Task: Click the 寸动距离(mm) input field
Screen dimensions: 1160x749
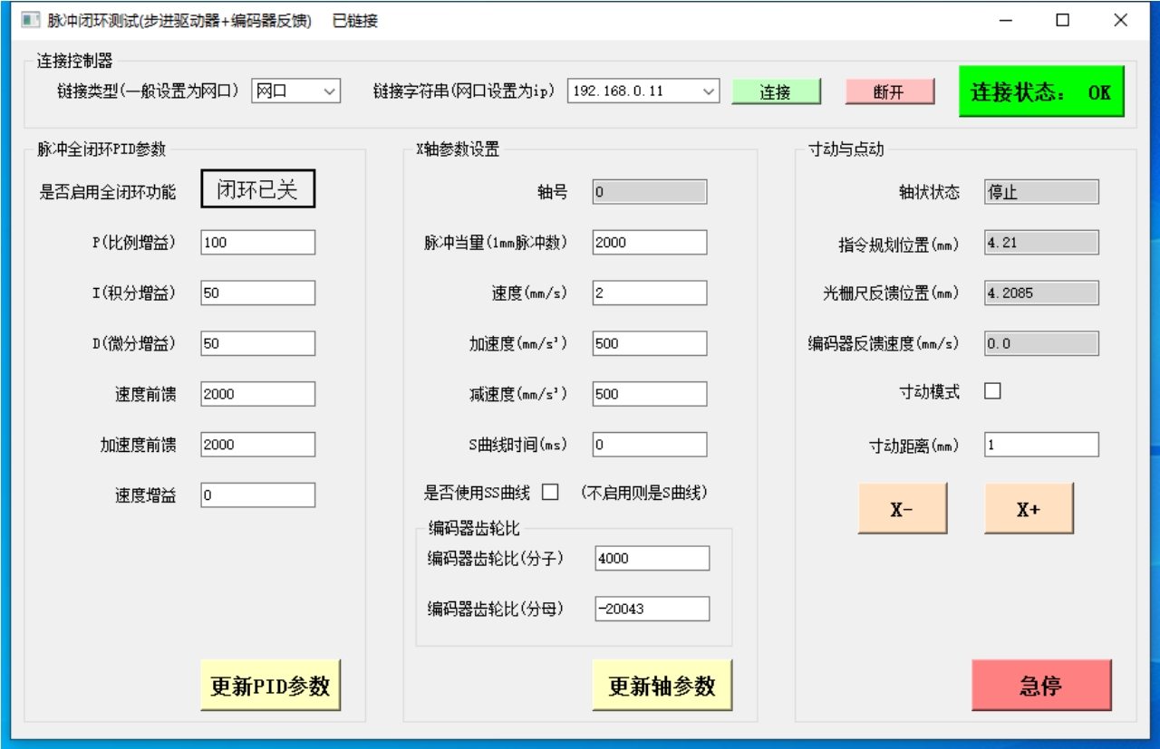Action: coord(1042,445)
